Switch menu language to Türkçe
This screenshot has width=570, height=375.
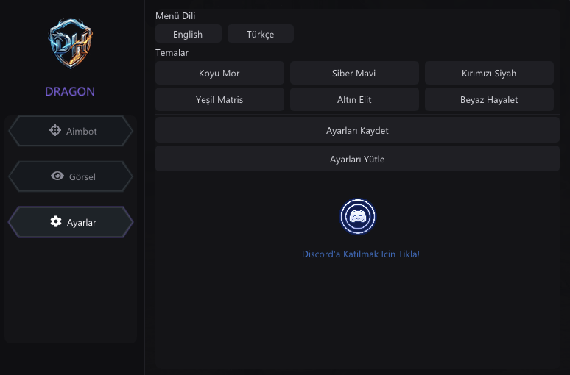point(260,34)
